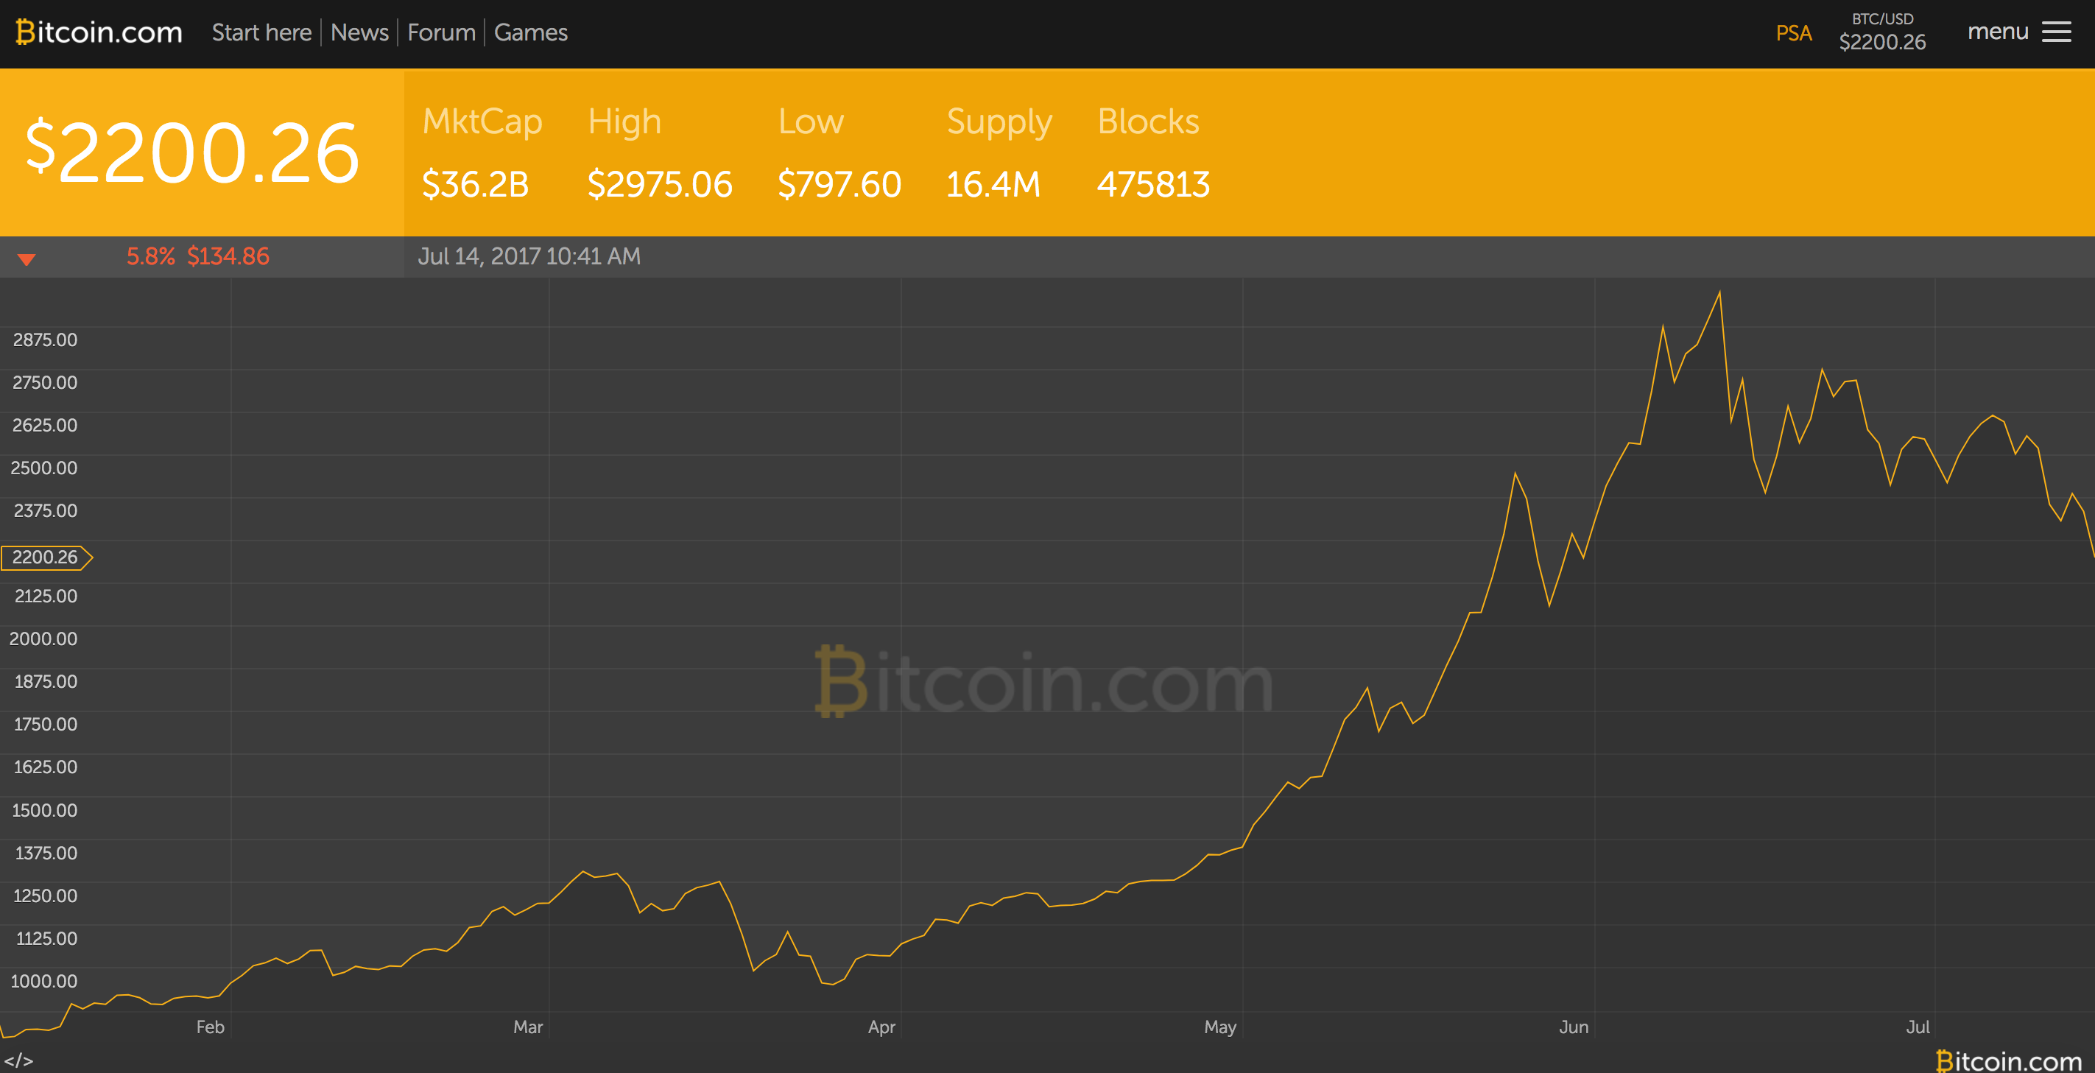This screenshot has height=1073, width=2095.
Task: Click the Bitcoin.com watermark on chart
Action: [1044, 683]
